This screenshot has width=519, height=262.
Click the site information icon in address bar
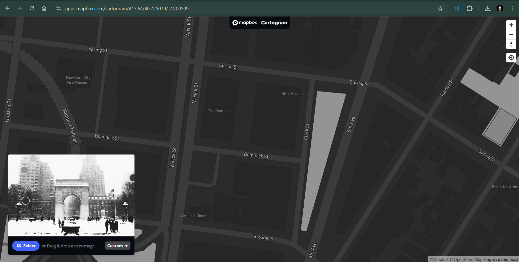click(x=58, y=8)
